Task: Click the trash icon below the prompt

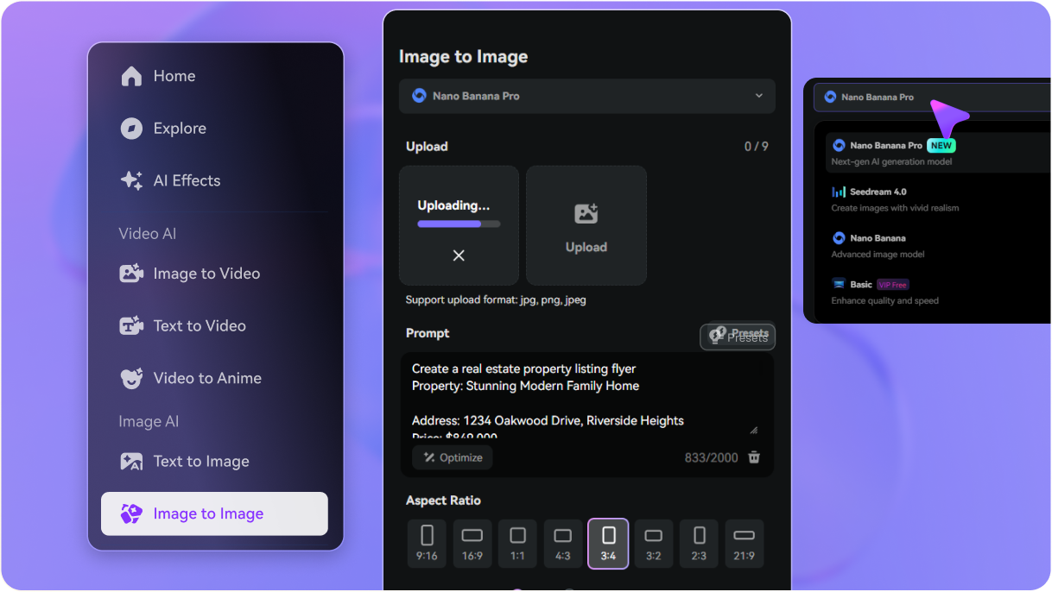Action: click(753, 457)
